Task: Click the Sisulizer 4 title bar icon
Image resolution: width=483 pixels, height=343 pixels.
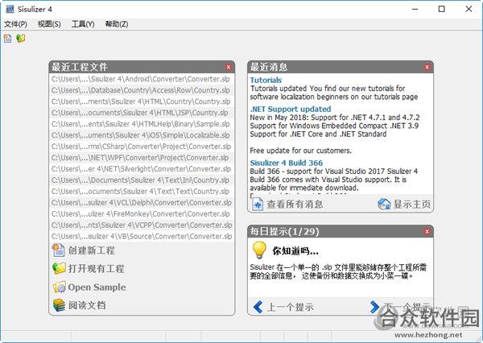Action: 10,9
